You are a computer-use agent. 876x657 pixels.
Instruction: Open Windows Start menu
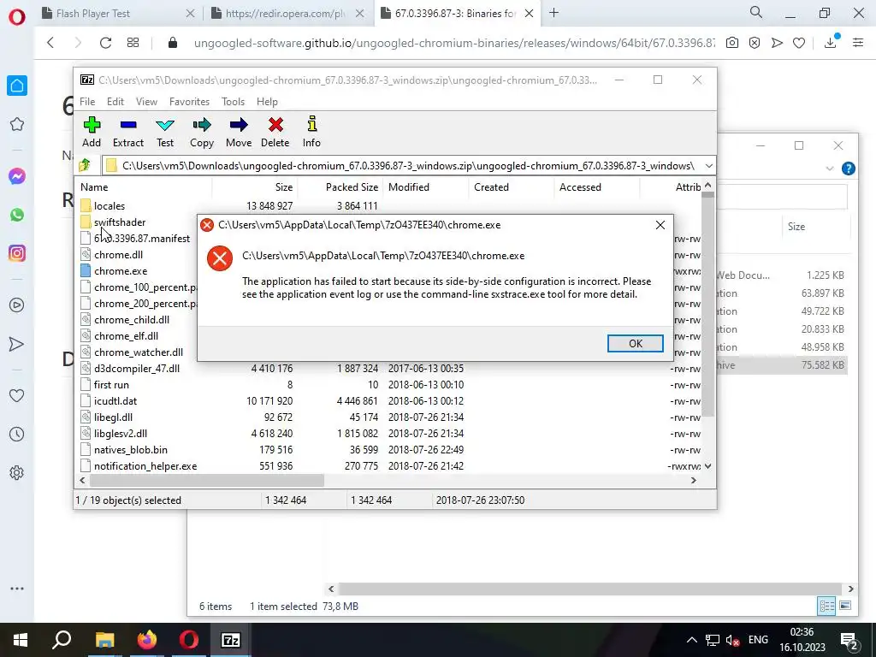pyautogui.click(x=21, y=640)
